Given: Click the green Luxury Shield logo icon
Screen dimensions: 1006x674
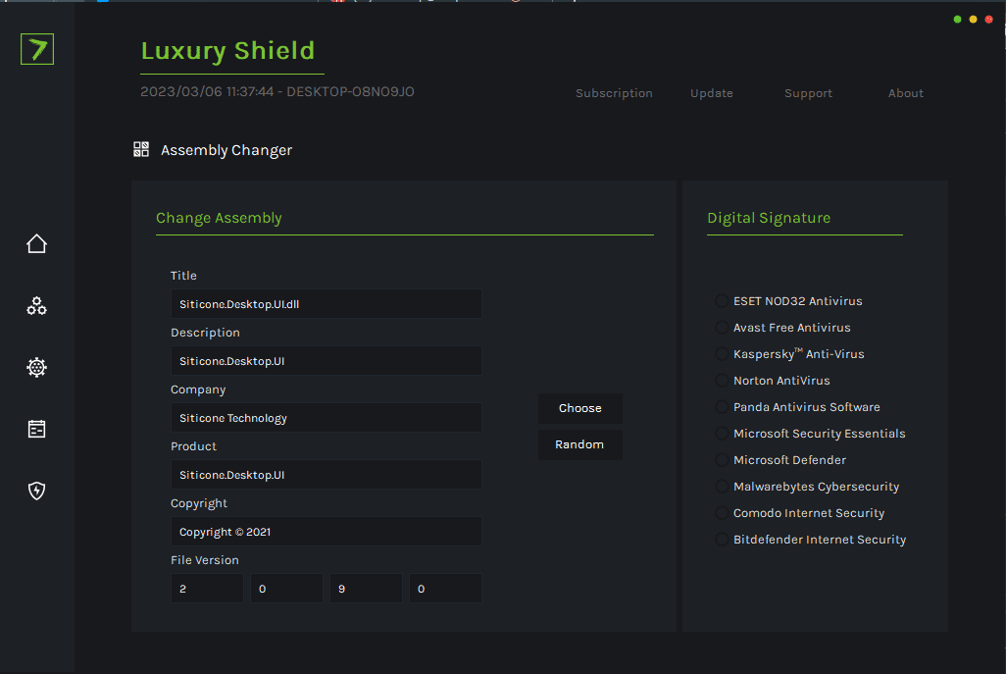Looking at the screenshot, I should click(37, 49).
